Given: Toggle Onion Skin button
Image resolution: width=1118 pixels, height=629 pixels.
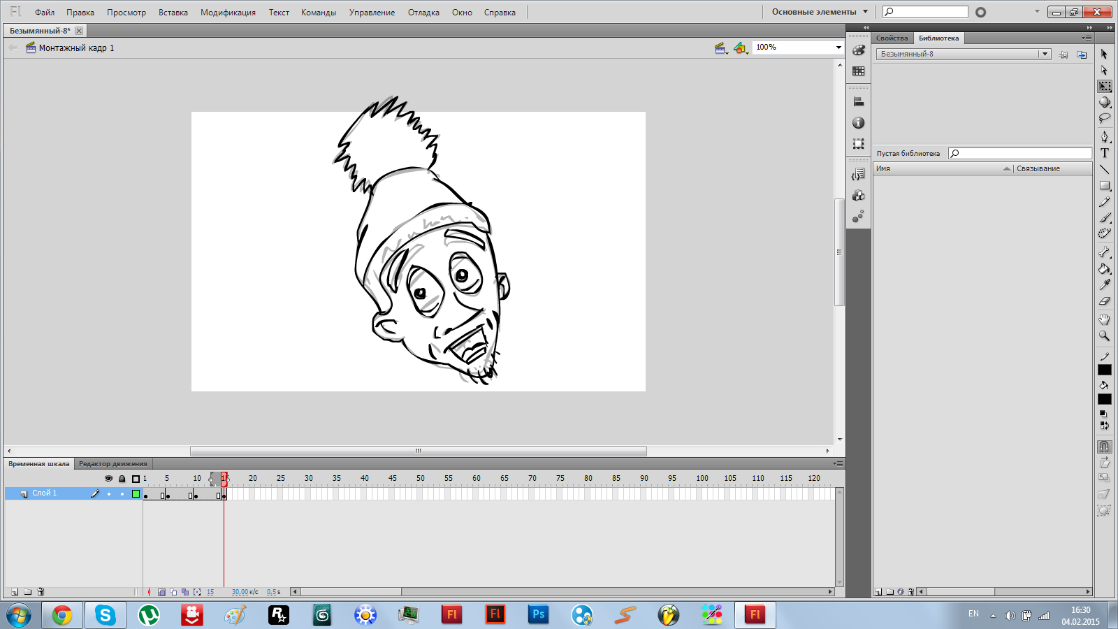Looking at the screenshot, I should [161, 592].
